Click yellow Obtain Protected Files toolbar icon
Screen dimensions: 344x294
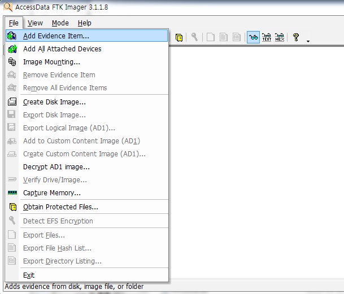[x=179, y=37]
